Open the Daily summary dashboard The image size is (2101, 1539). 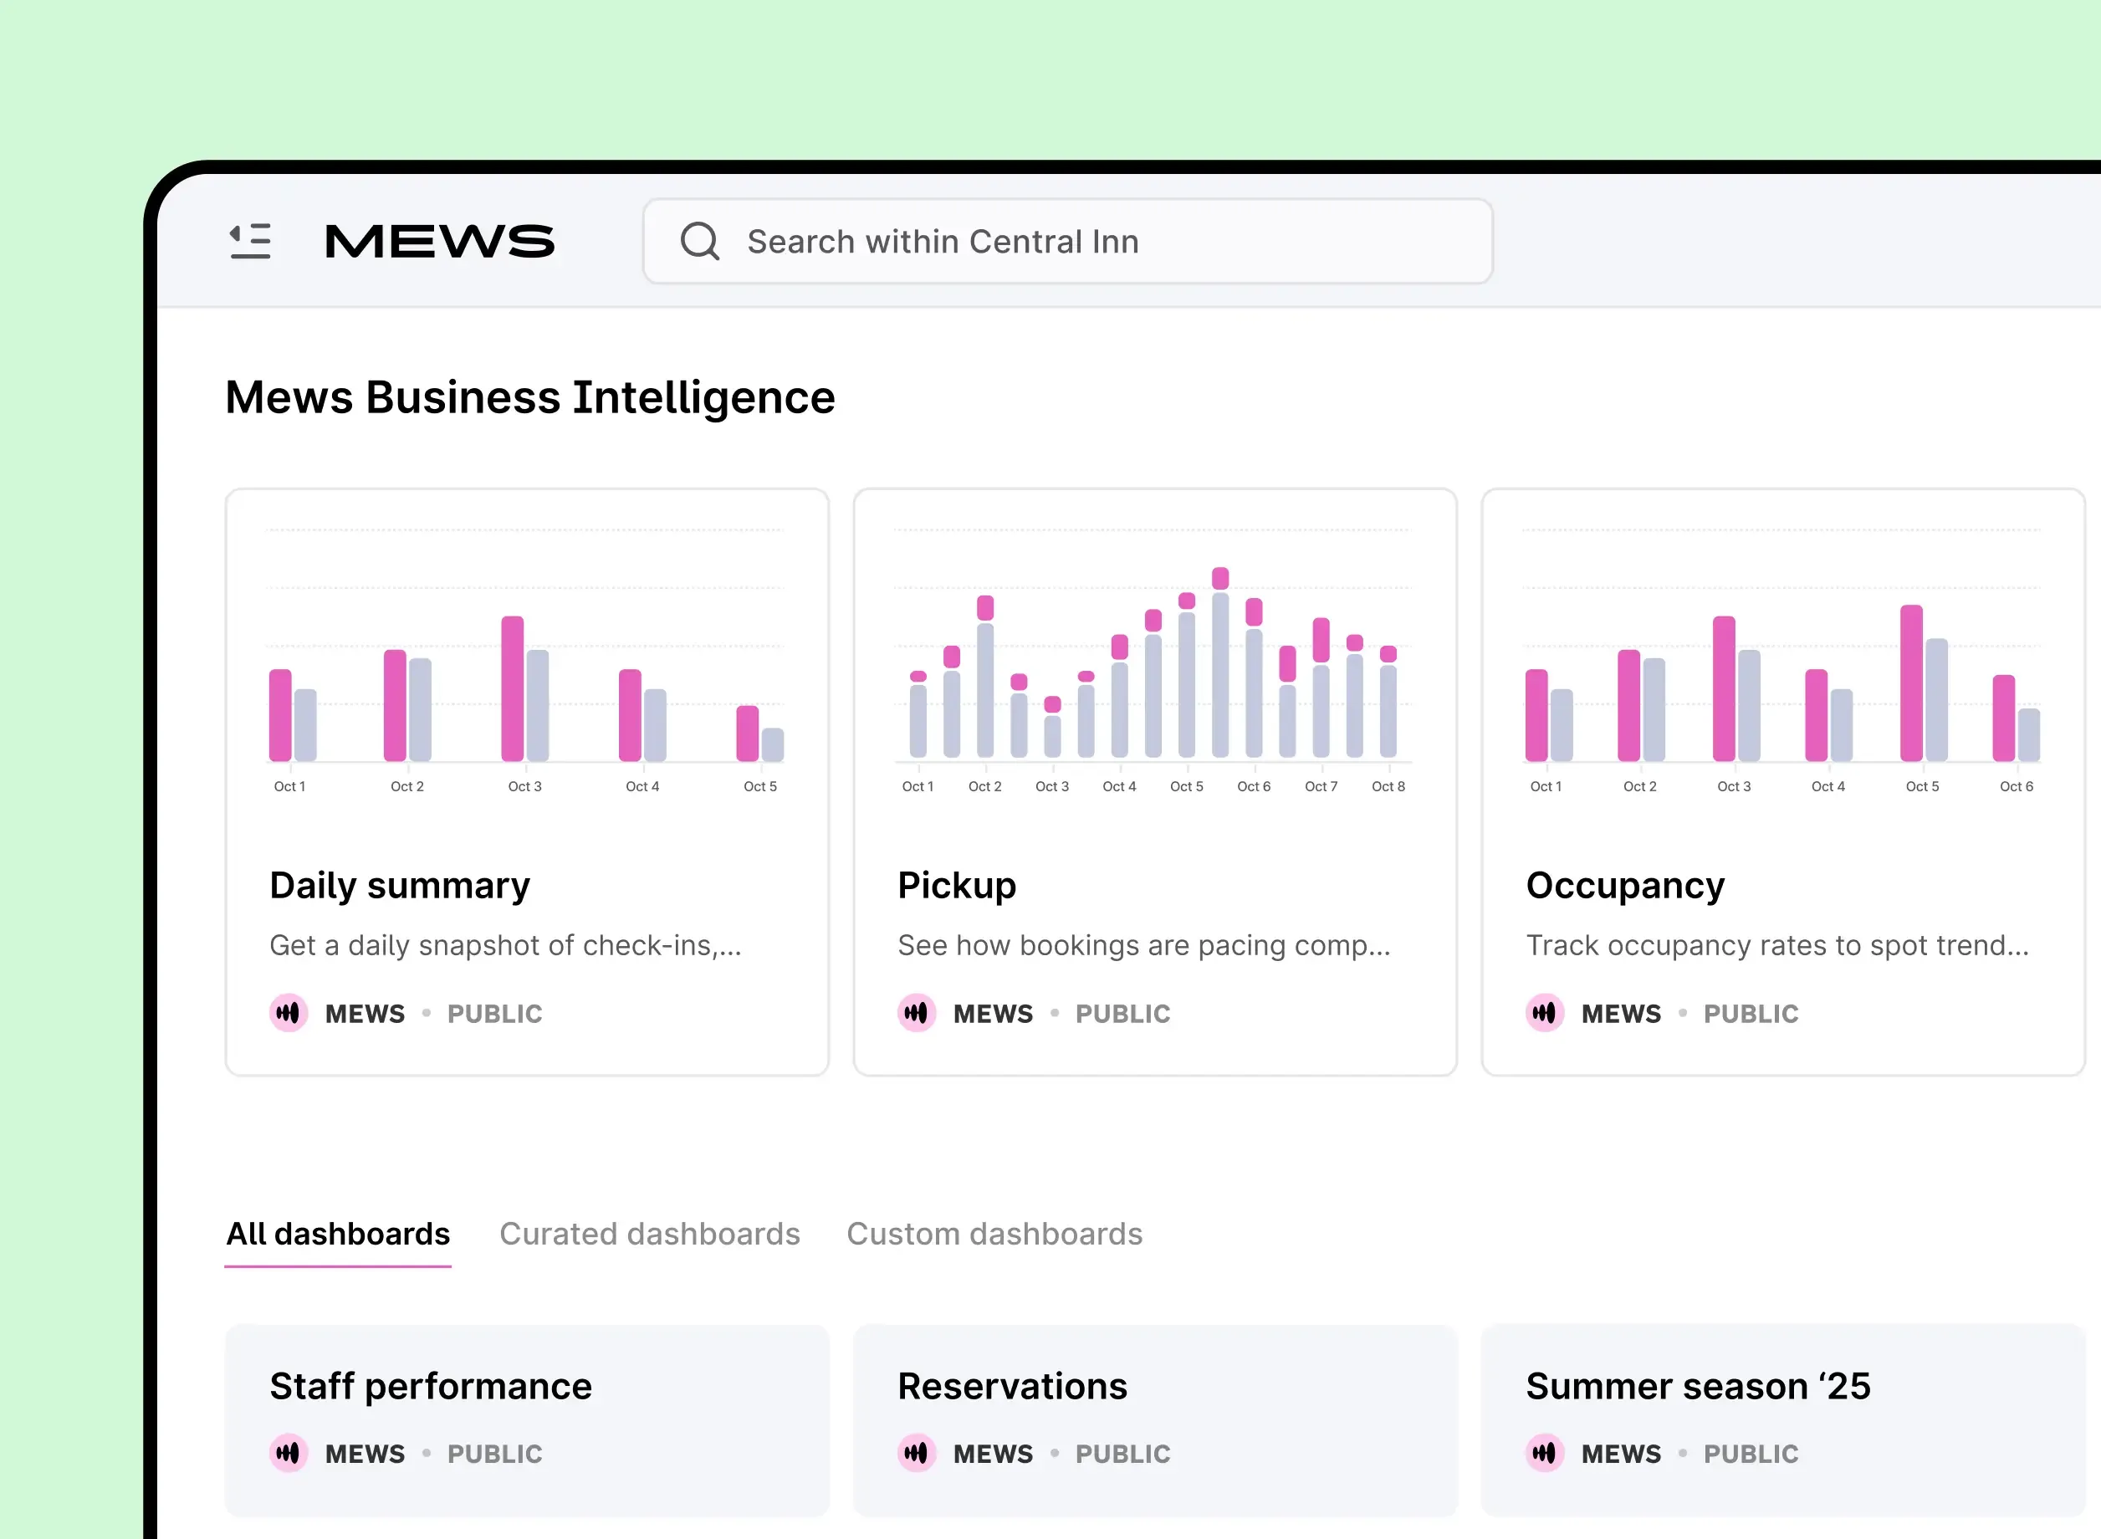pos(399,885)
